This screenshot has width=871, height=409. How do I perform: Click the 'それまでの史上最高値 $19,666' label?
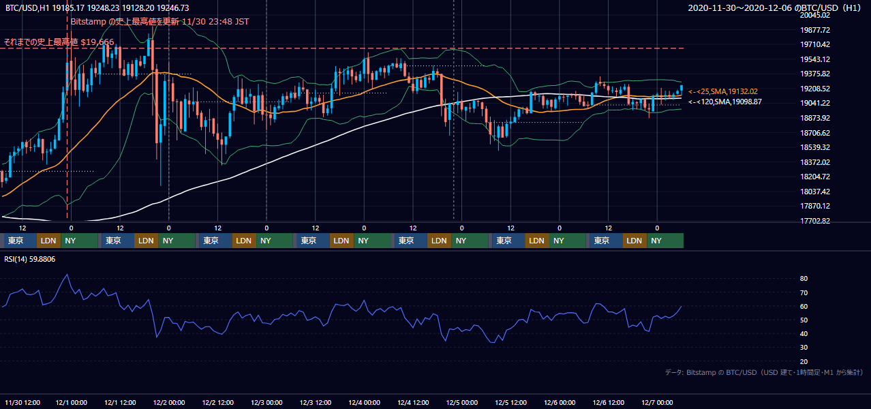(59, 42)
